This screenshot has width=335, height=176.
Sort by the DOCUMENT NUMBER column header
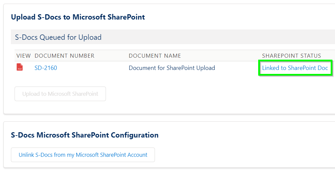tap(65, 56)
